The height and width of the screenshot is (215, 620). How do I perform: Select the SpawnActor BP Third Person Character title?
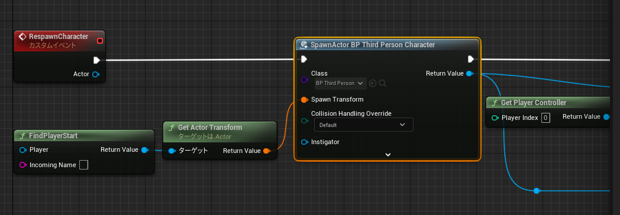click(373, 44)
